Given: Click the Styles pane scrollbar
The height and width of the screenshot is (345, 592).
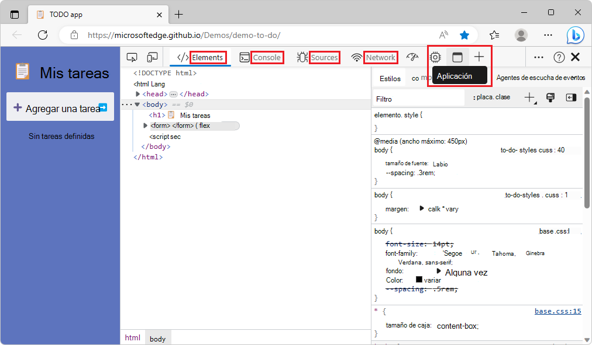Looking at the screenshot, I should pyautogui.click(x=587, y=152).
